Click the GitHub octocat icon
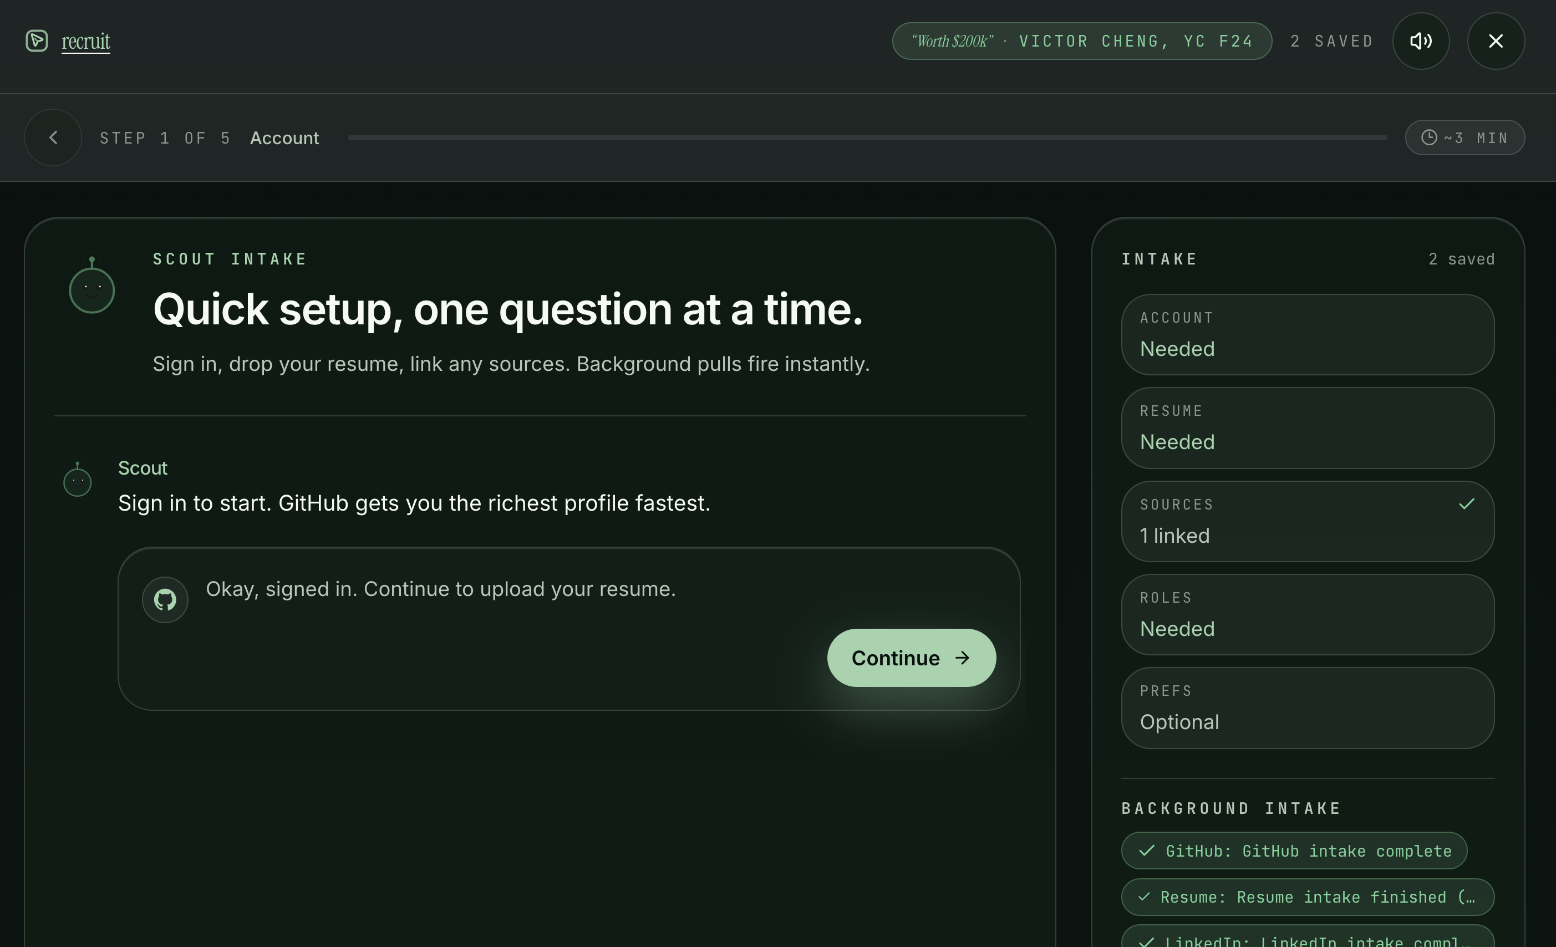 [165, 600]
